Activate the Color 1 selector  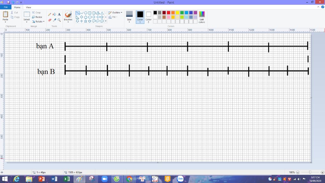[140, 17]
